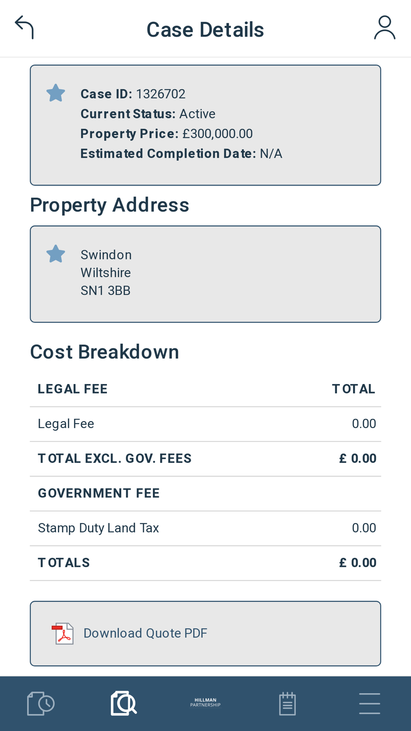Tap the Stamp Duty Land Tax row

coord(205,528)
